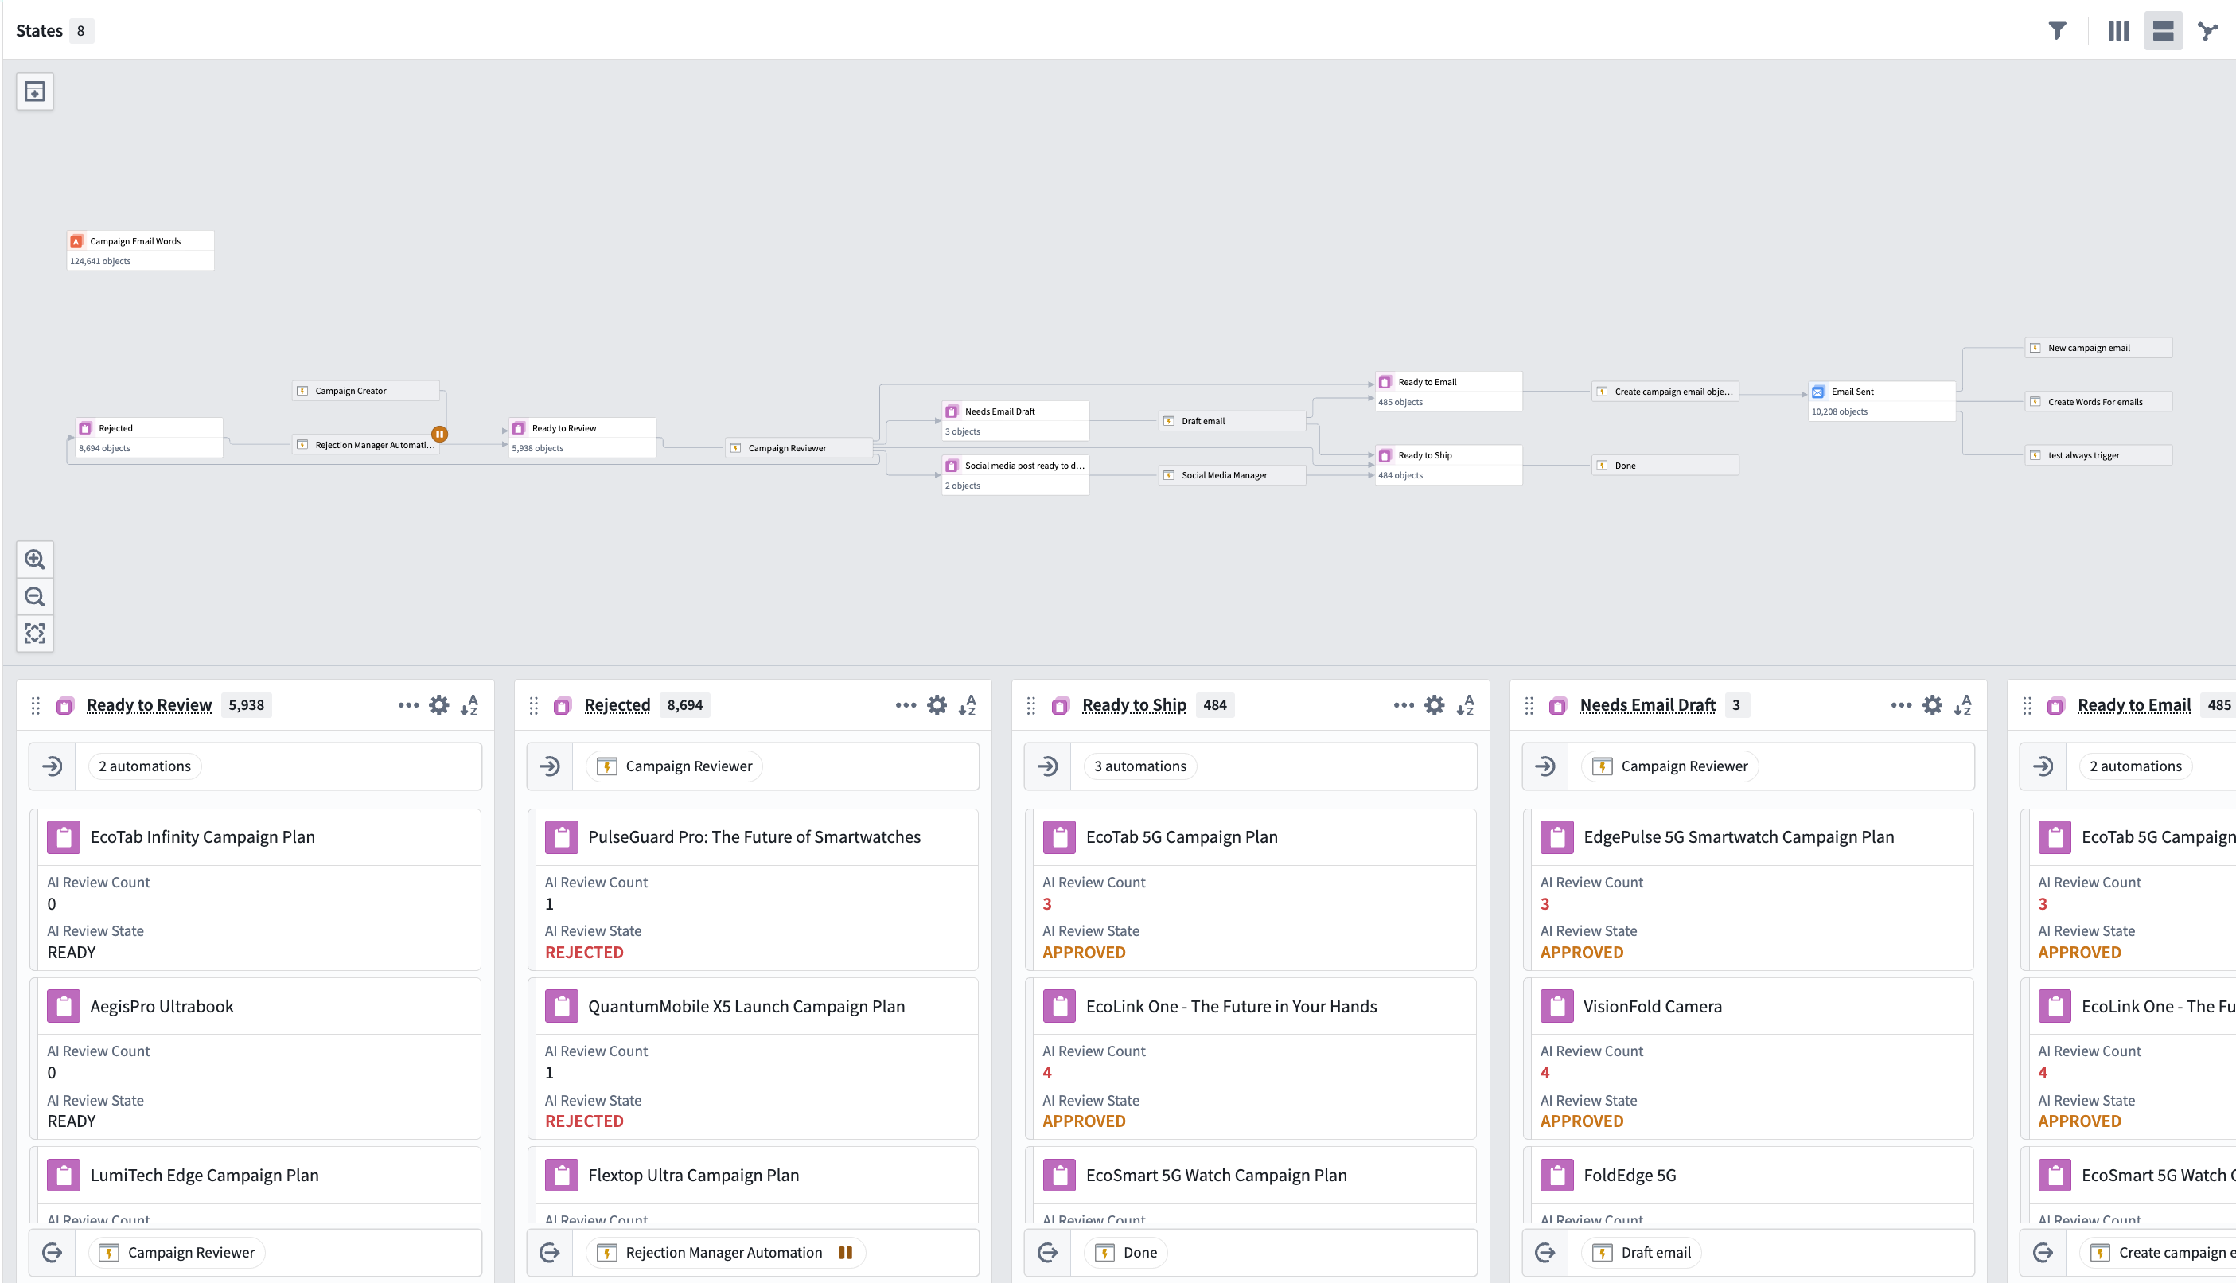
Task: Click the zoom out magnifier icon
Action: click(34, 597)
